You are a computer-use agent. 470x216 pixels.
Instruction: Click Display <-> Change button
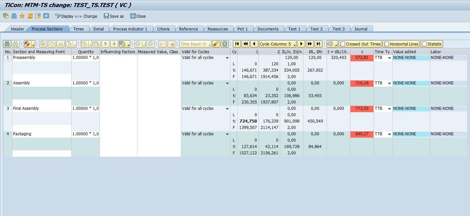[76, 16]
